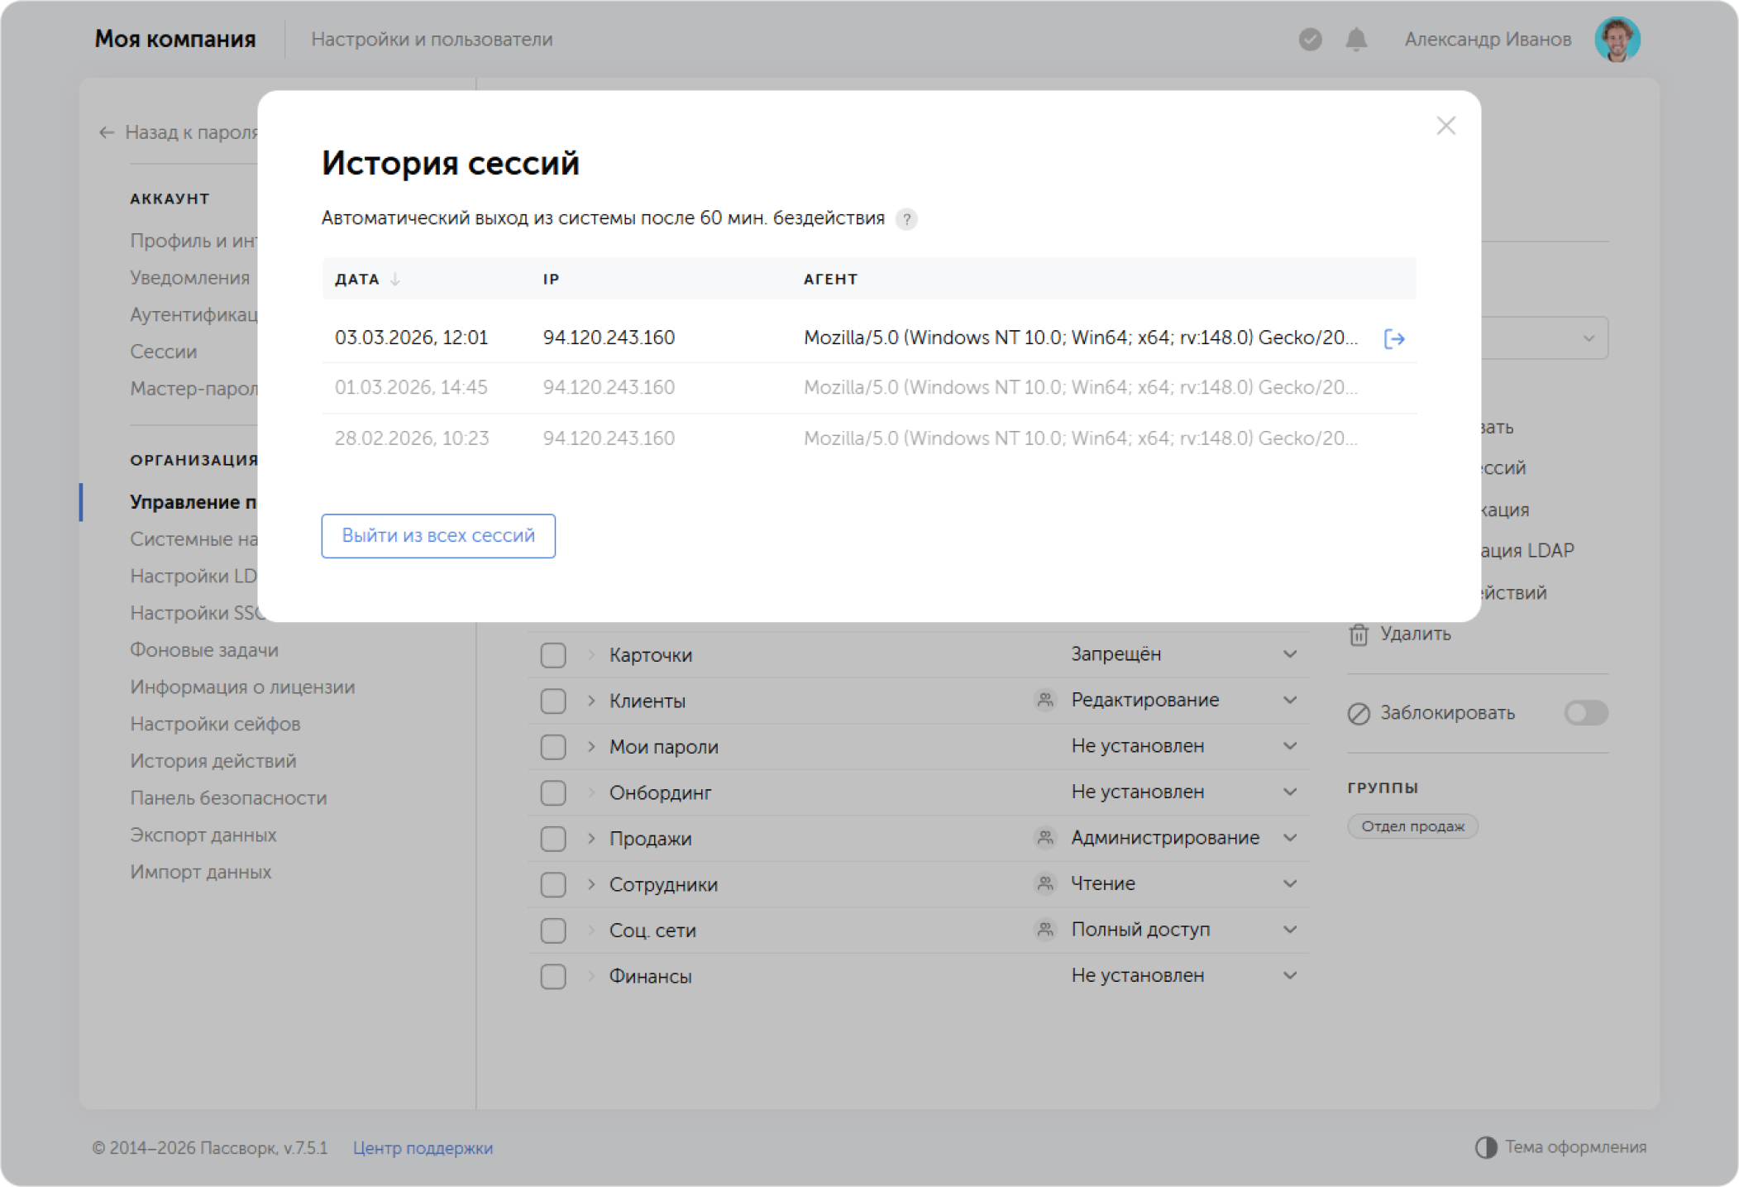Click the sort arrow next to Дата
This screenshot has width=1739, height=1187.
[x=395, y=280]
